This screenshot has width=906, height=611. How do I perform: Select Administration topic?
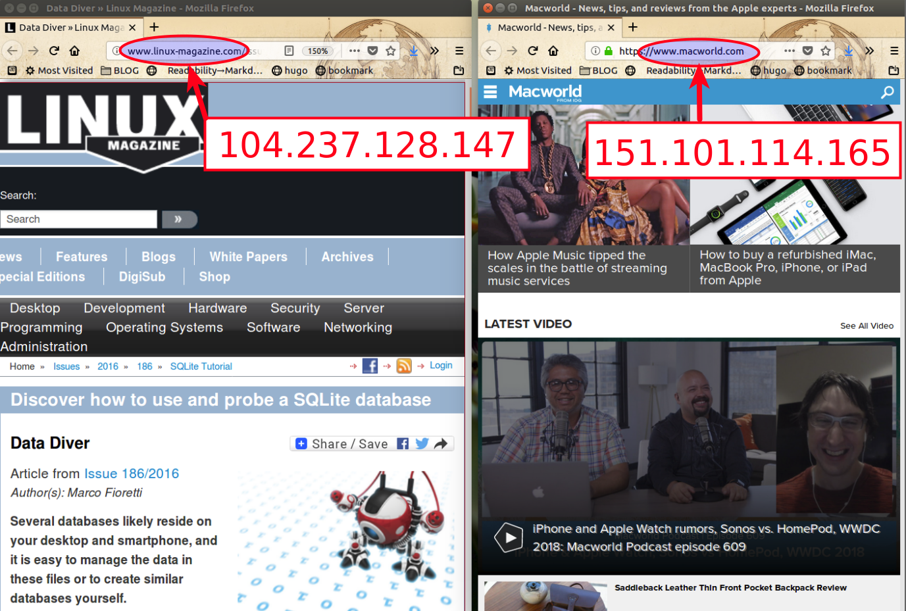point(44,347)
